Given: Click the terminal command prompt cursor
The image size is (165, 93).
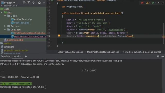Looking at the screenshot, I should [45, 87].
